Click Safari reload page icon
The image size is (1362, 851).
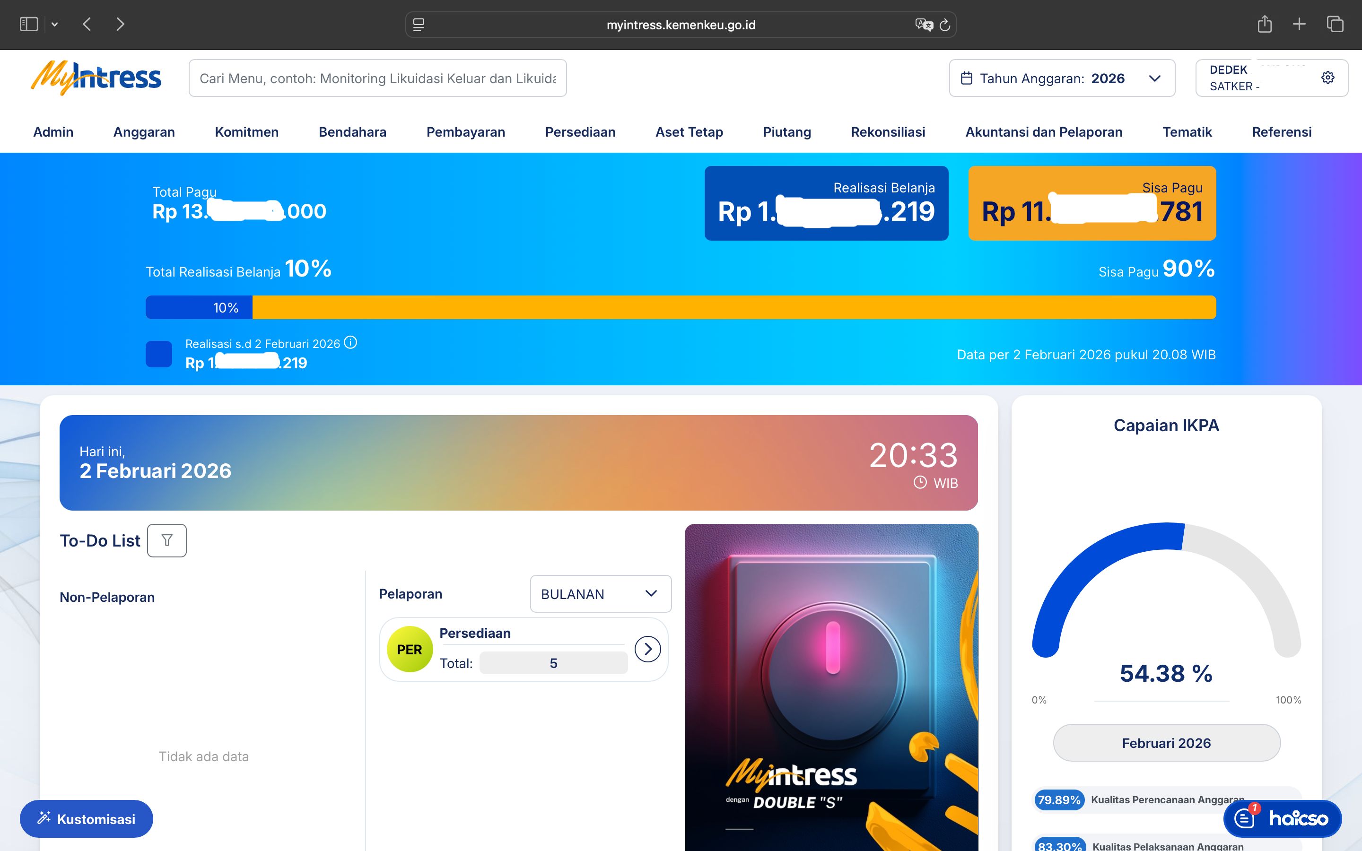[x=945, y=25]
